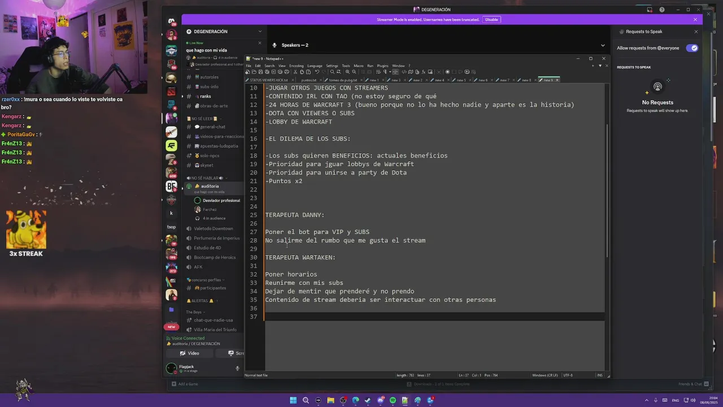Open the green FACEIT-style server icon

(171, 145)
